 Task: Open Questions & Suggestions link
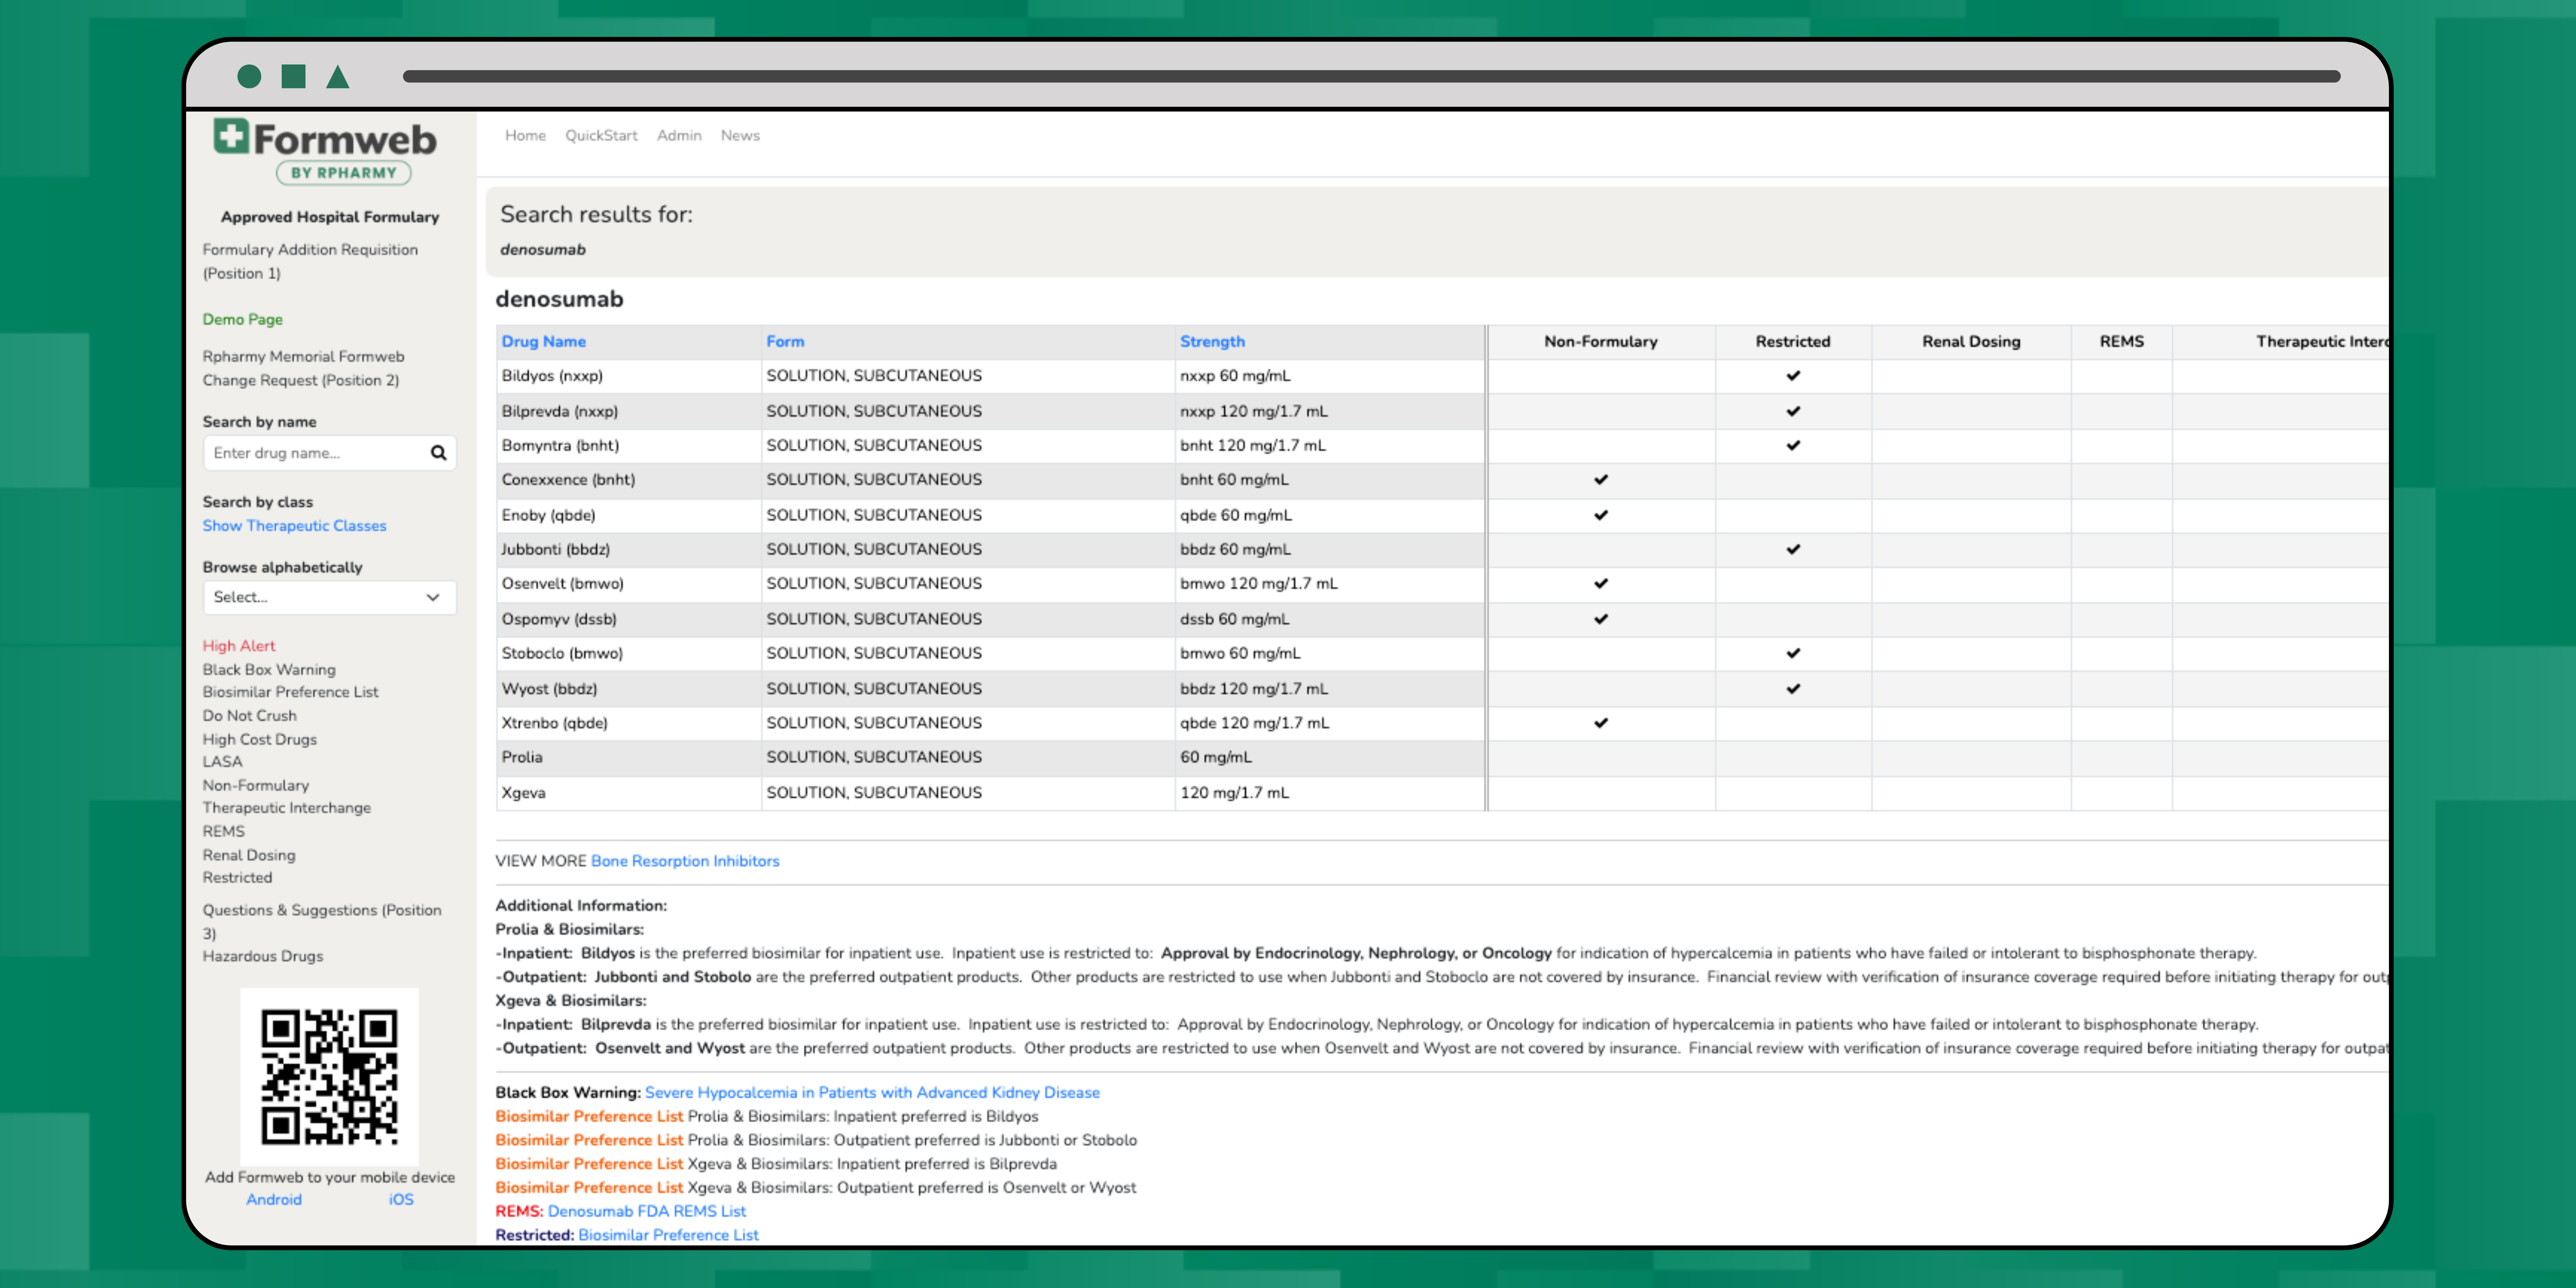[x=322, y=922]
